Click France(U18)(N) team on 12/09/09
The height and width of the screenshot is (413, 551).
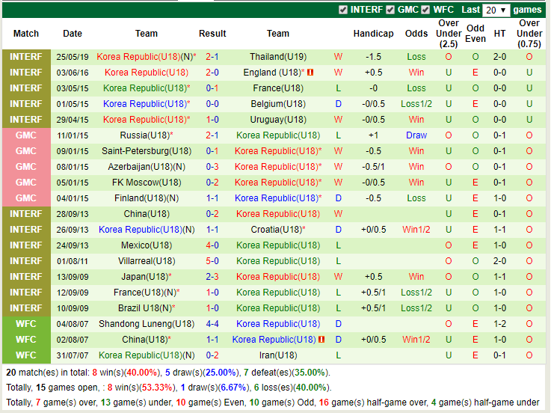pyautogui.click(x=147, y=293)
